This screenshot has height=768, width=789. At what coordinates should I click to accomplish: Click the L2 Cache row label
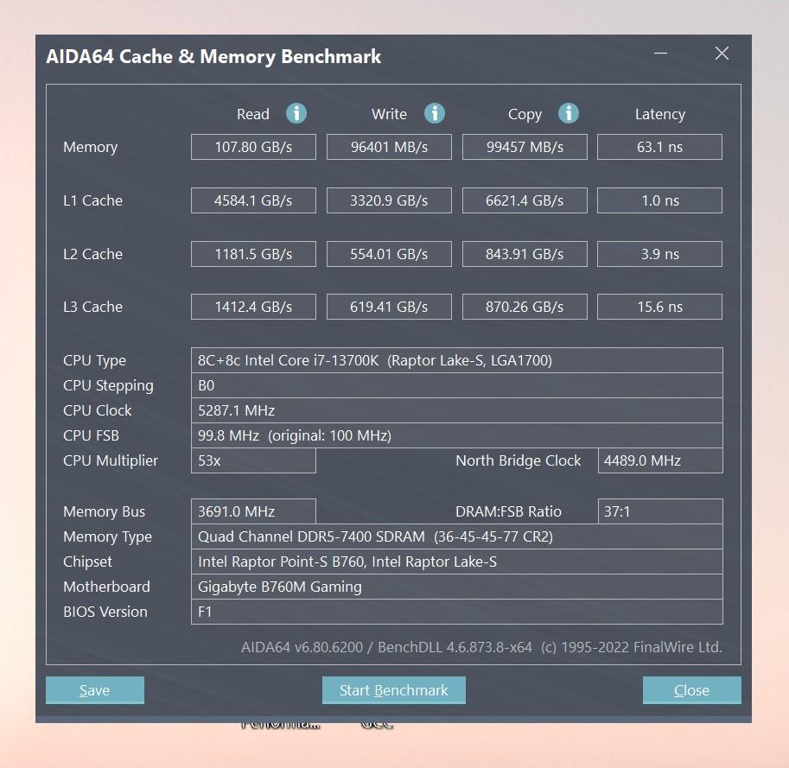click(x=92, y=254)
